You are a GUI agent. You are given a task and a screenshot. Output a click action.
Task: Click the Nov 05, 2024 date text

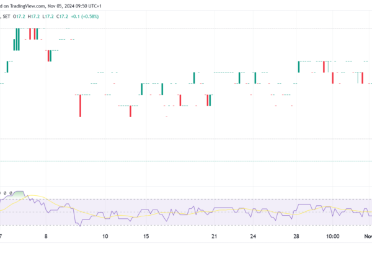61,6
